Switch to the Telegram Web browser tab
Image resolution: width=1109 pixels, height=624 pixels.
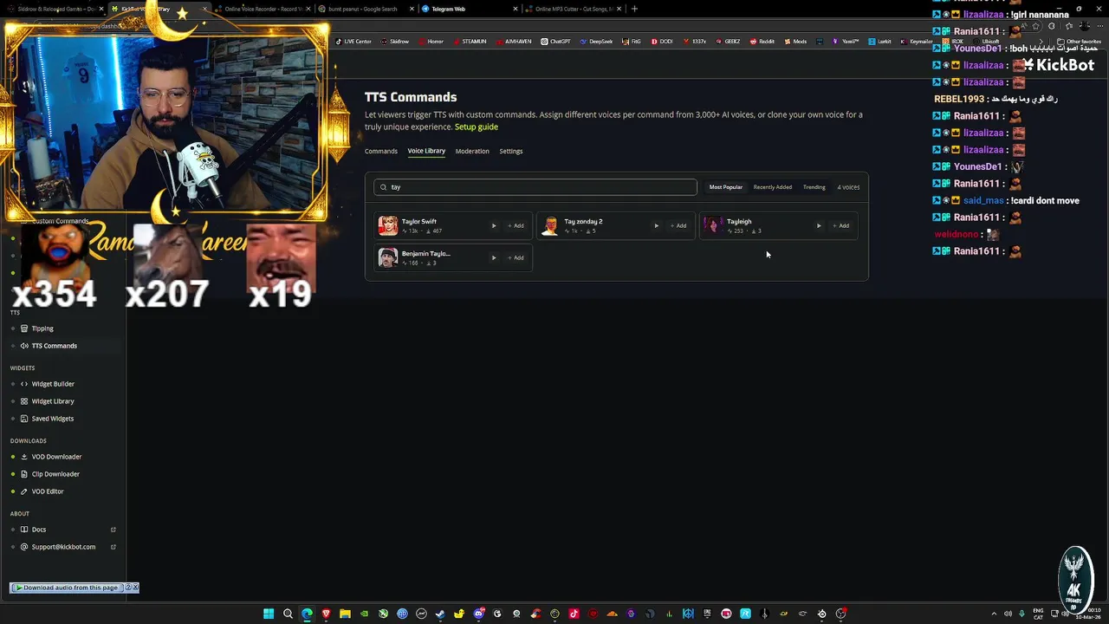(x=468, y=9)
